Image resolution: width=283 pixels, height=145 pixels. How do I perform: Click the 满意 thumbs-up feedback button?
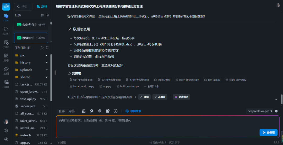[144, 97]
